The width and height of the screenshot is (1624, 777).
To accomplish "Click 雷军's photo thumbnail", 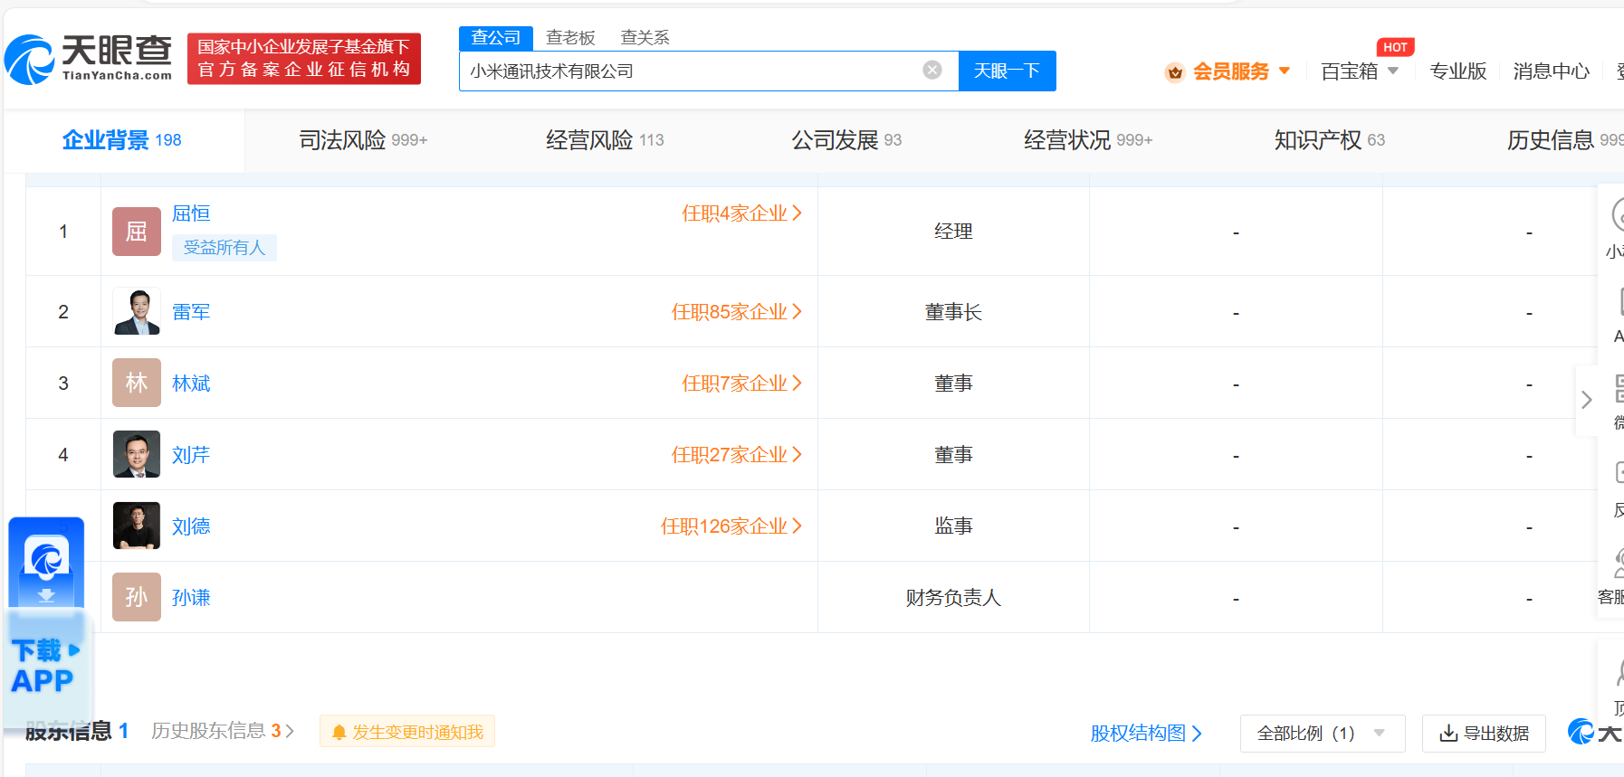I will click(x=137, y=311).
